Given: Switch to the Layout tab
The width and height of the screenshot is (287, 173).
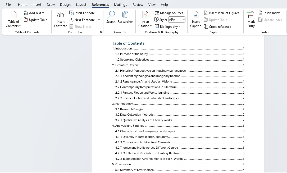Looking at the screenshot, I should 81,4.
